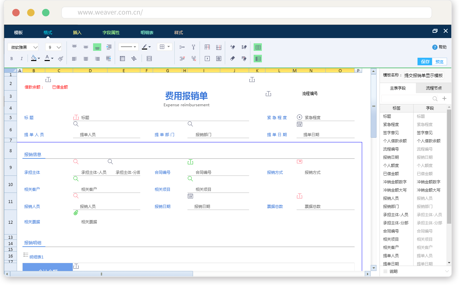Toggle the green table view button in the top row
Screen dimensions: 467x287
[x=258, y=47]
